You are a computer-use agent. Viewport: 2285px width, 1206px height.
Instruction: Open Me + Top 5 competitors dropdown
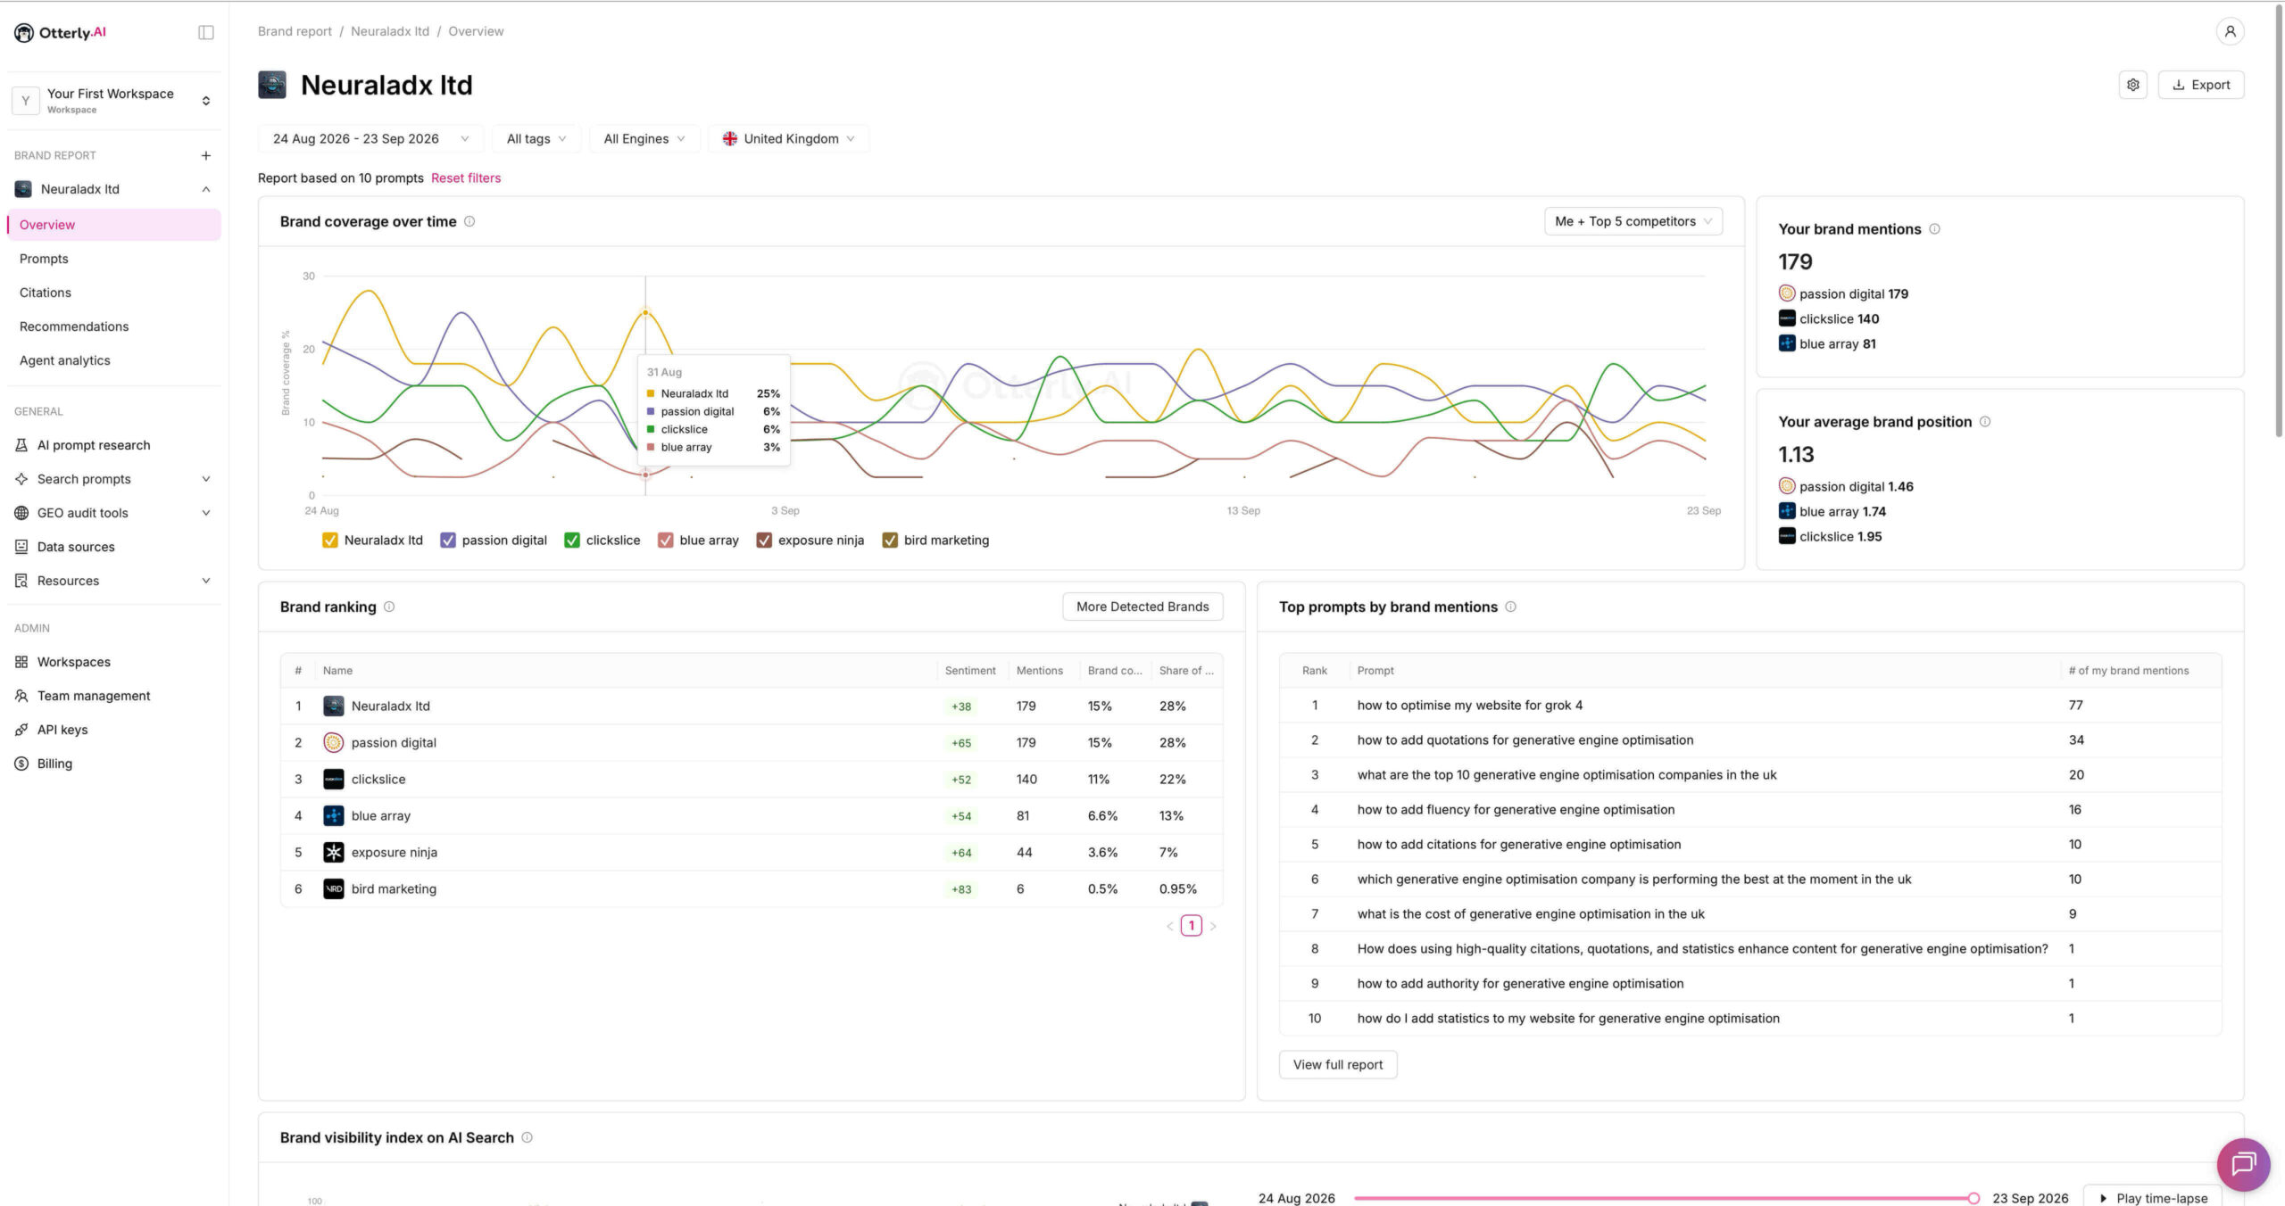click(x=1633, y=221)
